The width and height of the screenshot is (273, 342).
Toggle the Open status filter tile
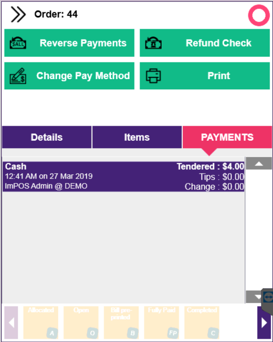click(x=81, y=322)
